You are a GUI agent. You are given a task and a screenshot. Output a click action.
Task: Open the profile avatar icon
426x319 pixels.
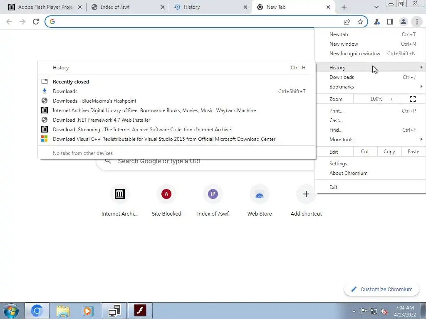(404, 22)
